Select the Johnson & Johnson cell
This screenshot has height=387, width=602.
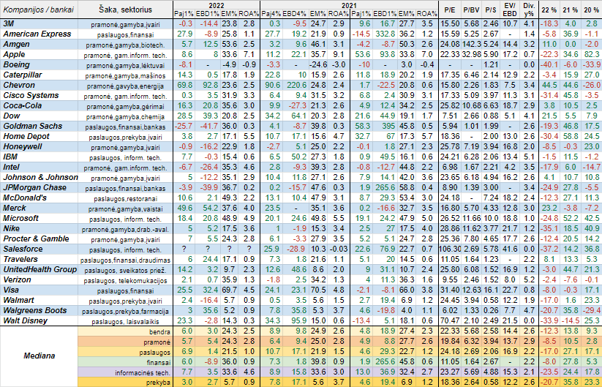pyautogui.click(x=39, y=177)
